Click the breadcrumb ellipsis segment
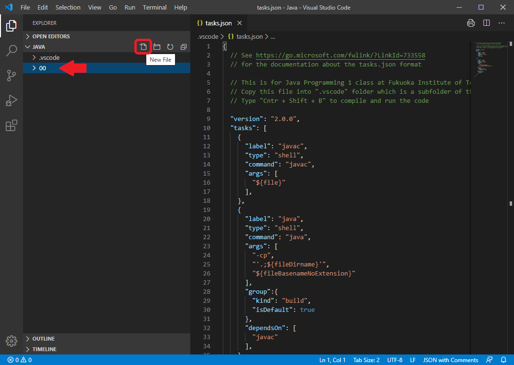 [x=273, y=36]
